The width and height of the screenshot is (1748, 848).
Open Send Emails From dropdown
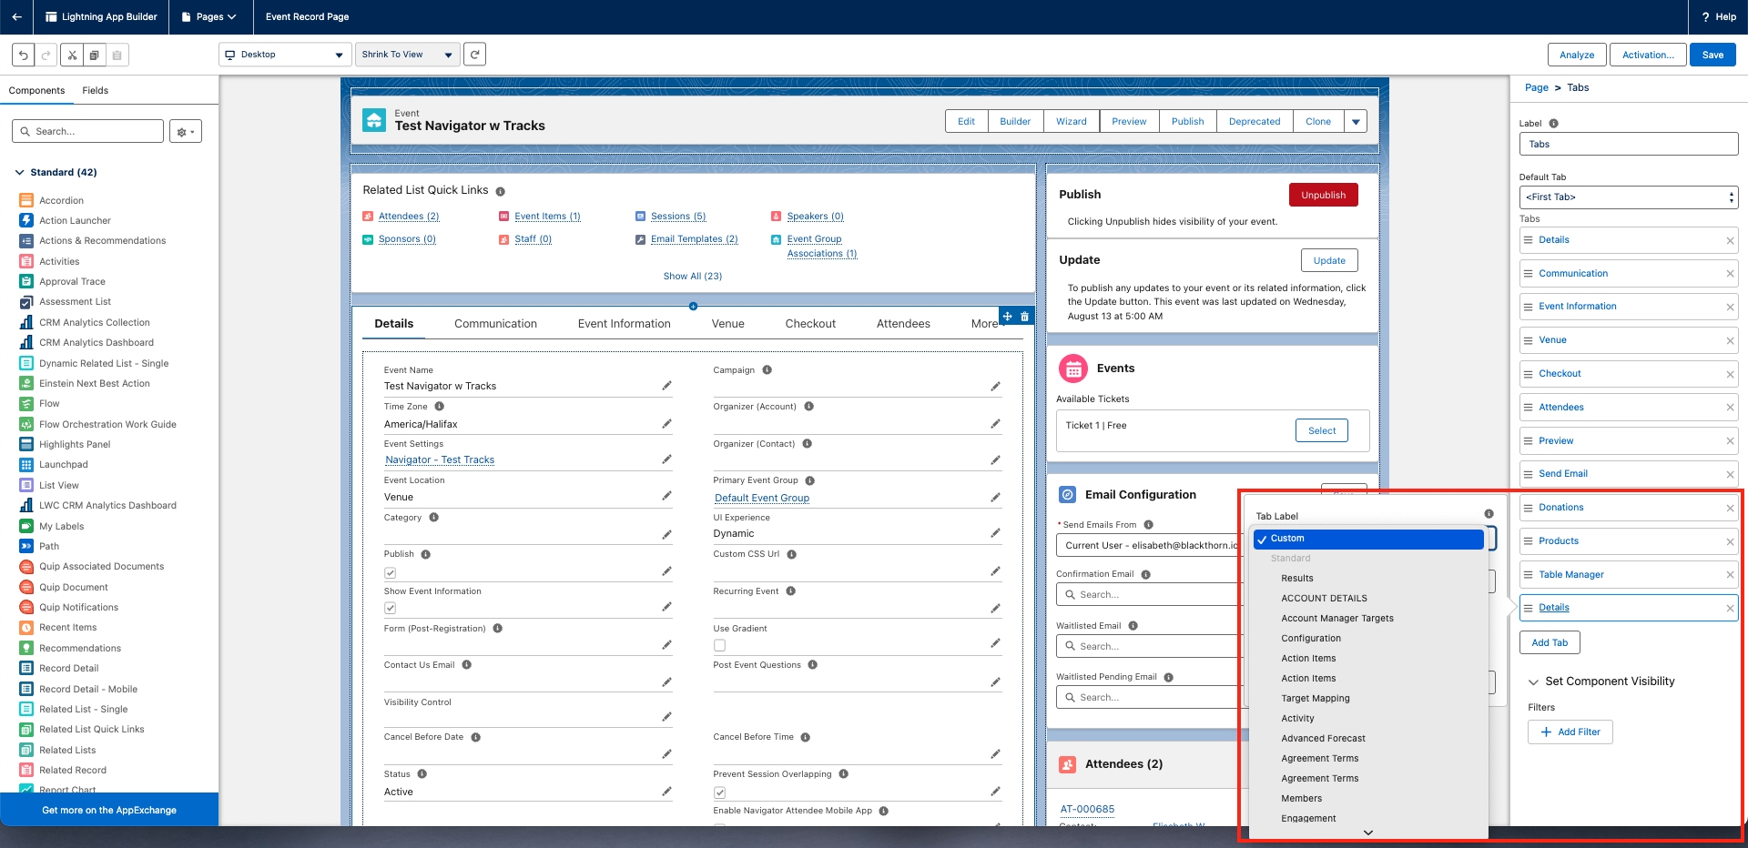pos(1149,546)
